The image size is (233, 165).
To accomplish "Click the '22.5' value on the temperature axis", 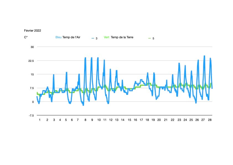I will [31, 61].
